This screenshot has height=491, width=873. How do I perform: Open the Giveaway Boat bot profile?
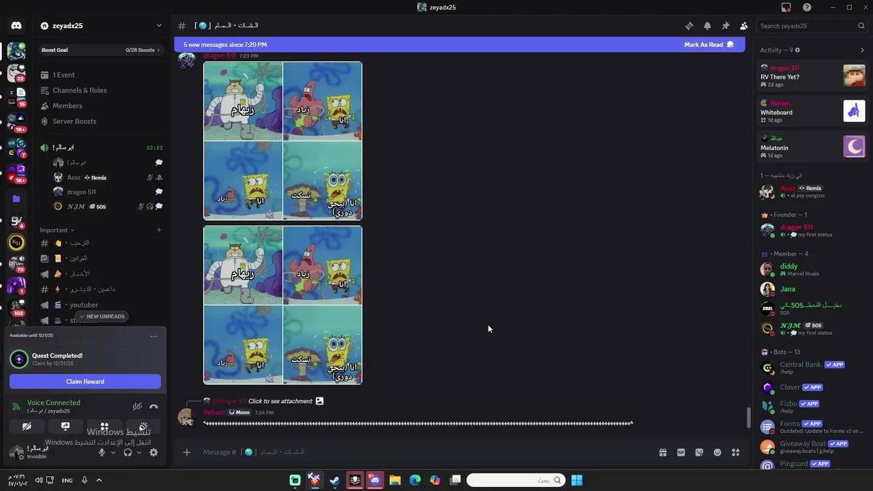[812, 447]
